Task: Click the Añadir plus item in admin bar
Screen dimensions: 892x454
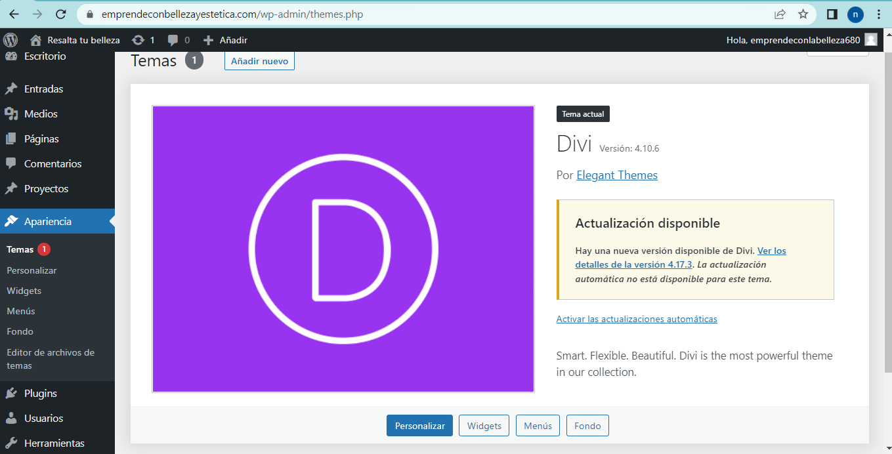Action: 226,40
